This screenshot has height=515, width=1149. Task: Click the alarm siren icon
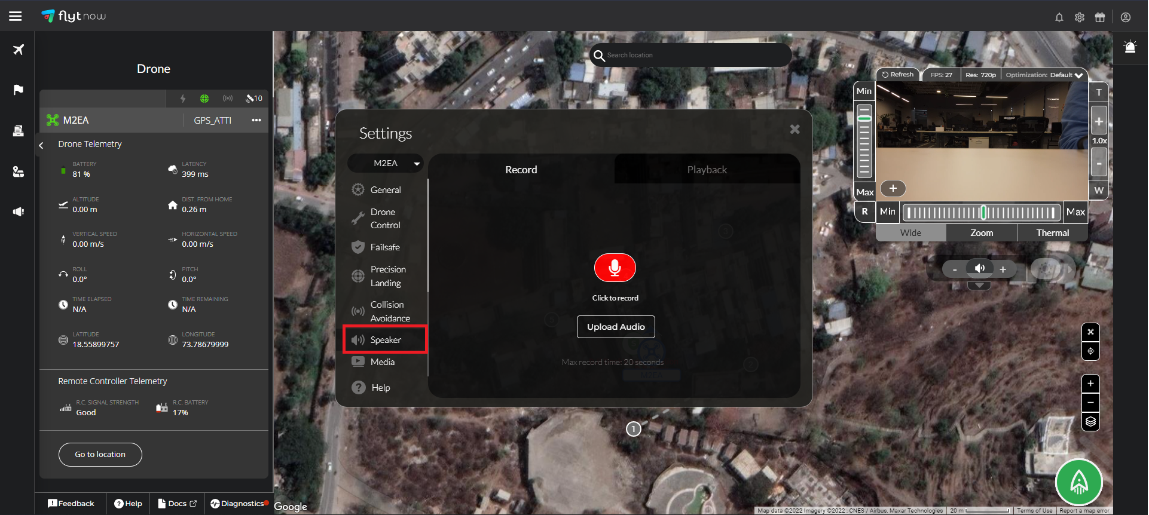tap(1129, 47)
